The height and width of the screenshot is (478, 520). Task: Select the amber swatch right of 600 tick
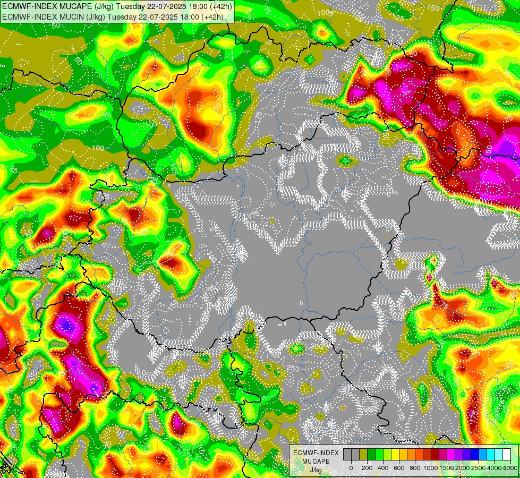[x=403, y=455]
